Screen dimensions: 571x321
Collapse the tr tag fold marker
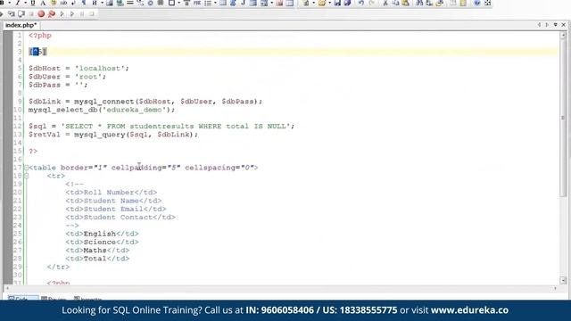click(x=26, y=176)
